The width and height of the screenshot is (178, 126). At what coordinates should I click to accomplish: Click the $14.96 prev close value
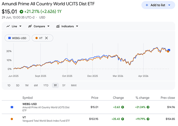point(171,107)
